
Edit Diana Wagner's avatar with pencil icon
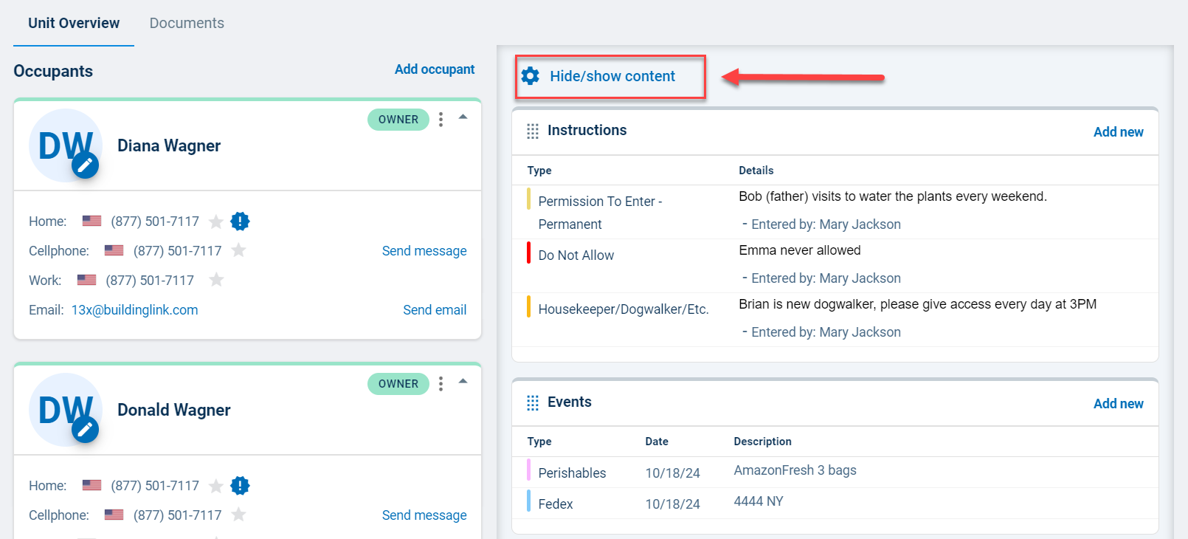pyautogui.click(x=86, y=166)
